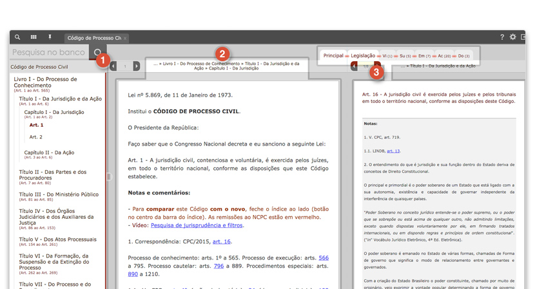This screenshot has width=535, height=289.
Task: Go to previous page in main document pane
Action: click(x=113, y=66)
